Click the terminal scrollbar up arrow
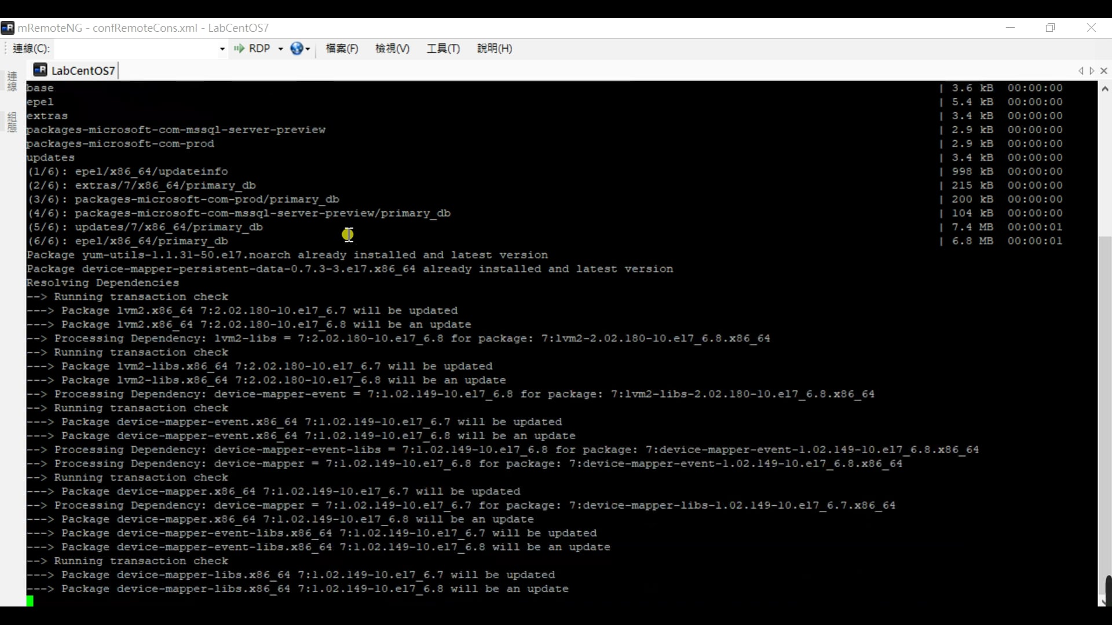Image resolution: width=1112 pixels, height=625 pixels. click(x=1104, y=89)
